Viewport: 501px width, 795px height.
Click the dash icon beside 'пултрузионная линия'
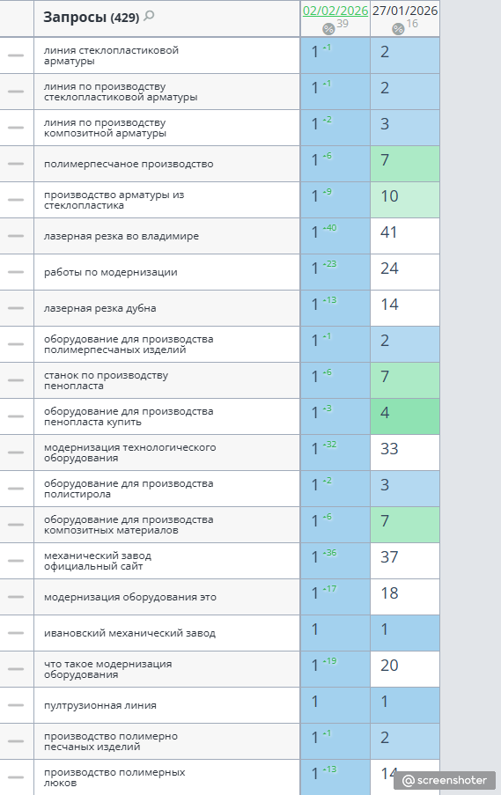point(16,705)
